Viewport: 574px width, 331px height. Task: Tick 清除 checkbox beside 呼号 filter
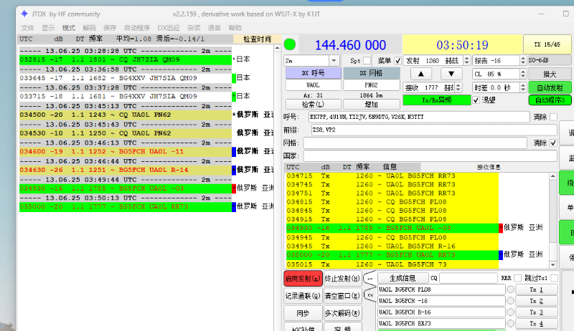click(553, 117)
